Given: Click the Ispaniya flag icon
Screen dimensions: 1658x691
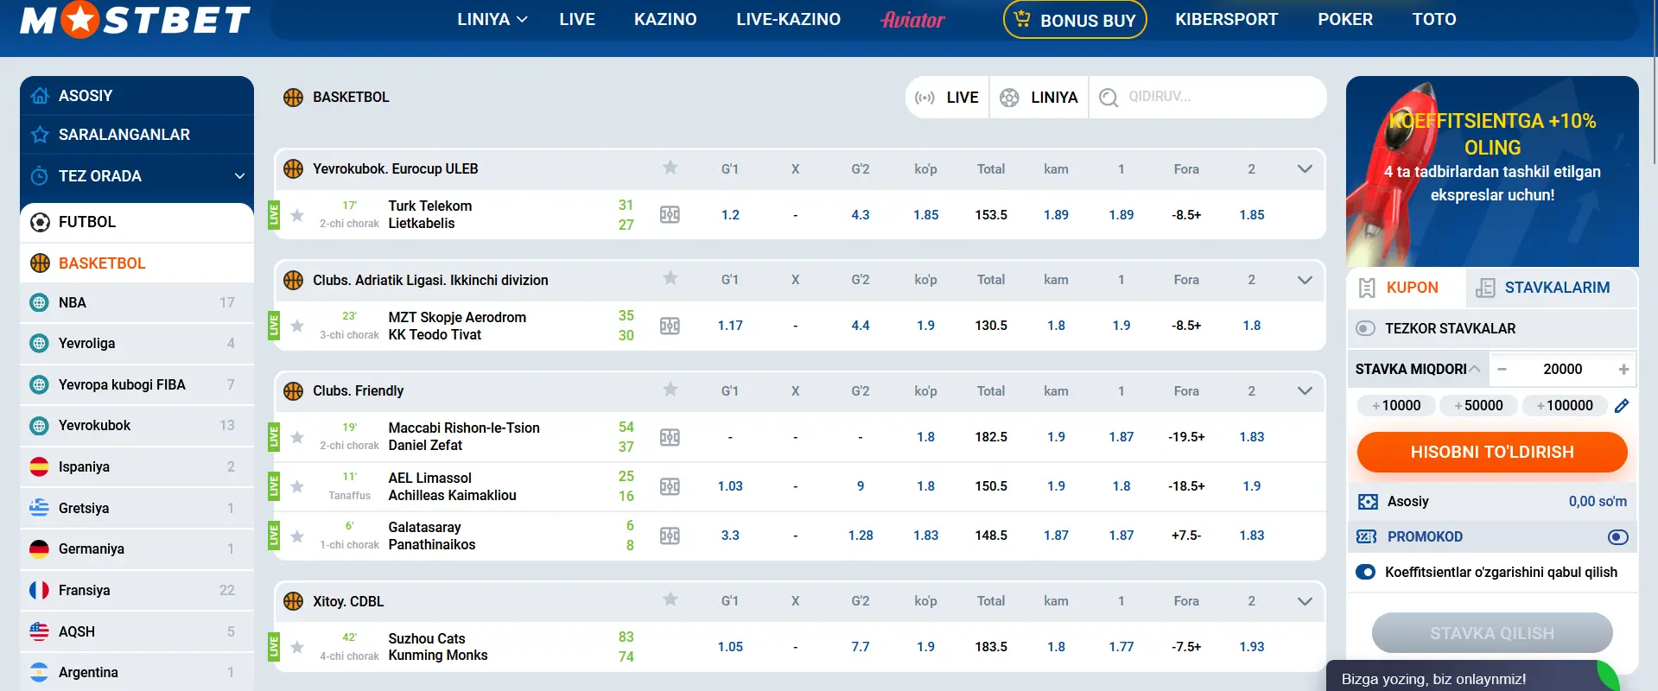Looking at the screenshot, I should [39, 466].
